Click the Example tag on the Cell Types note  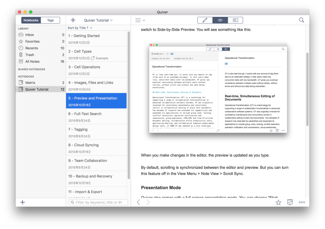pos(100,58)
